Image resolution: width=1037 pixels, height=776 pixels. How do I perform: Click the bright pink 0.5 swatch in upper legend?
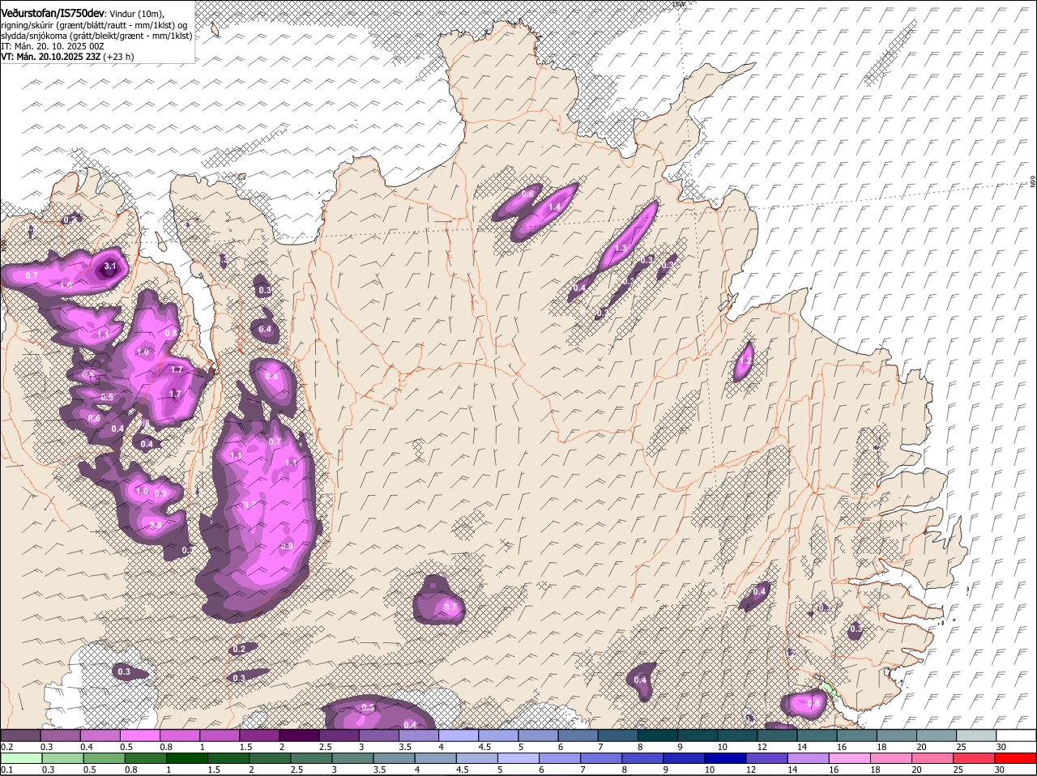139,735
